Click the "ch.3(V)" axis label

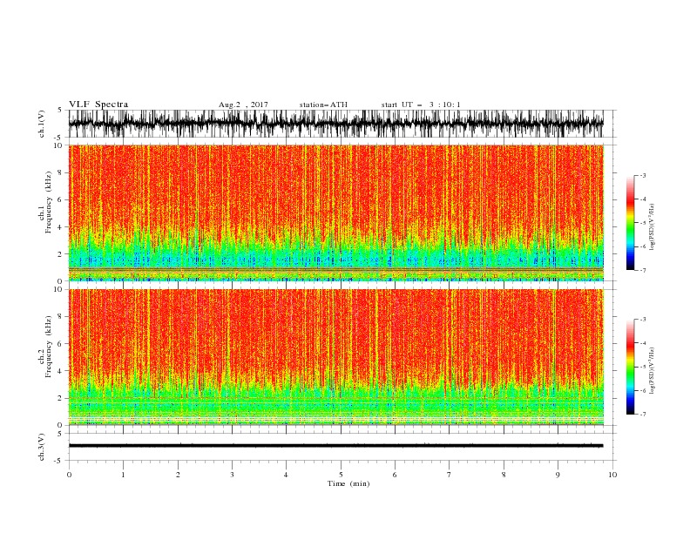point(42,447)
